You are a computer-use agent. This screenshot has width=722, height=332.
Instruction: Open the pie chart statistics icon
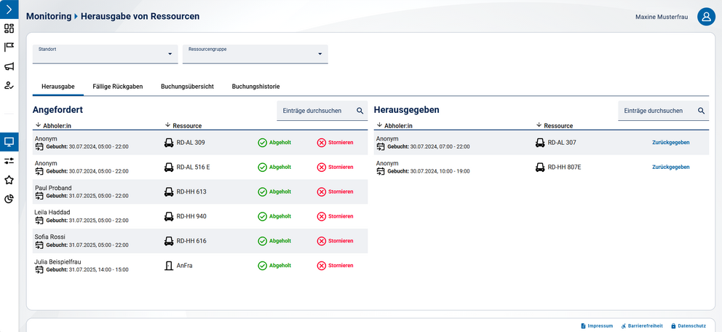pyautogui.click(x=9, y=199)
